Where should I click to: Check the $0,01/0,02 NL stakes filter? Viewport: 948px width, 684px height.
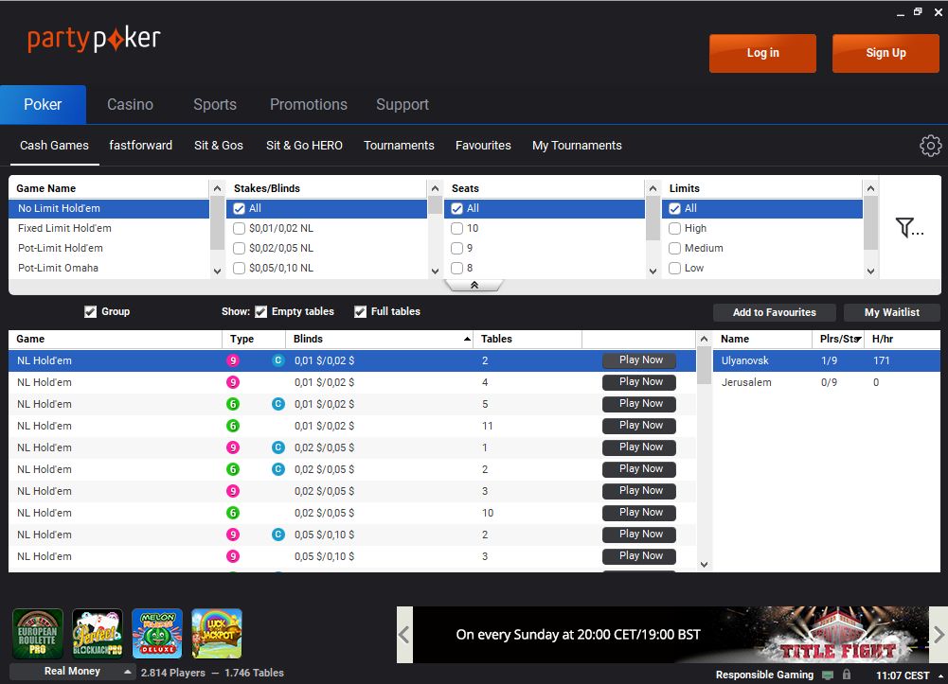(x=240, y=228)
